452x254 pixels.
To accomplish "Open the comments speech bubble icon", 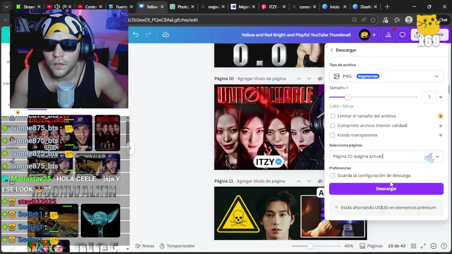I will (402, 35).
